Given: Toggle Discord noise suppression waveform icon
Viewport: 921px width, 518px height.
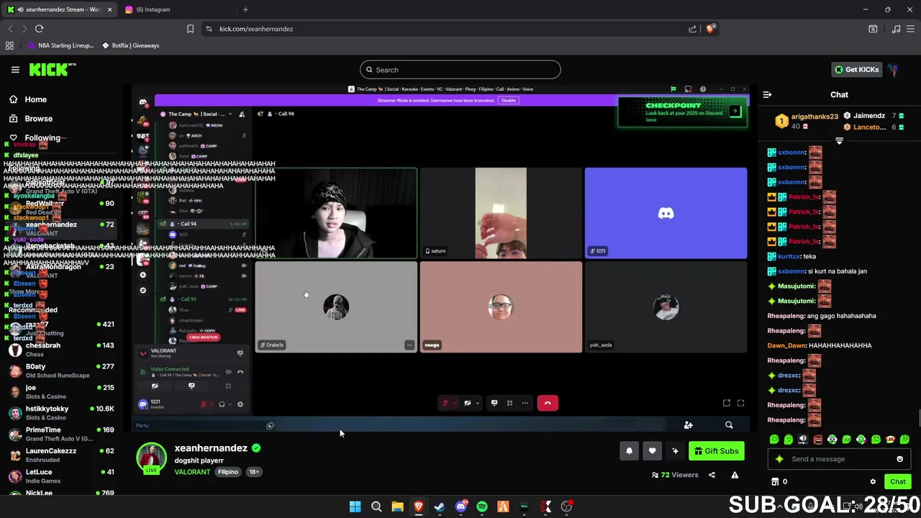Looking at the screenshot, I should point(229,372).
